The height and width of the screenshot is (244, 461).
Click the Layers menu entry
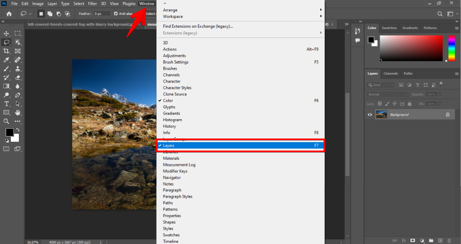(241, 145)
